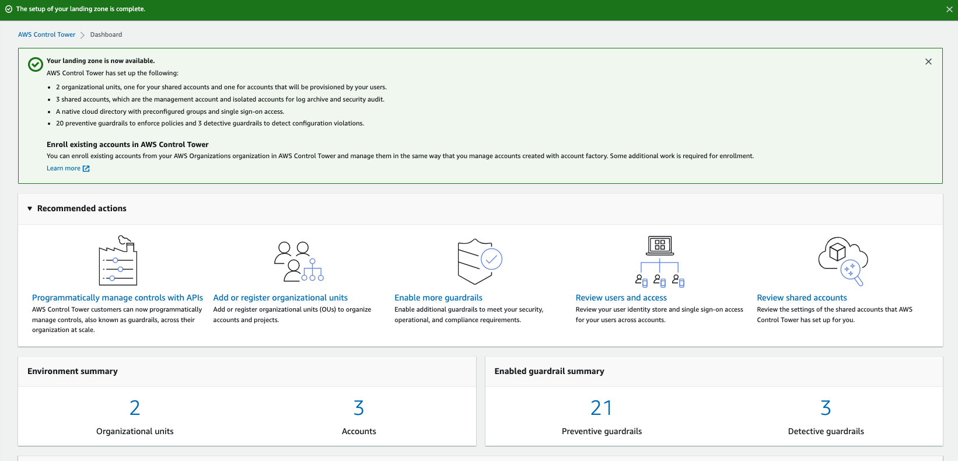Dismiss the green landing zone setup banner
This screenshot has width=958, height=461.
(x=949, y=9)
